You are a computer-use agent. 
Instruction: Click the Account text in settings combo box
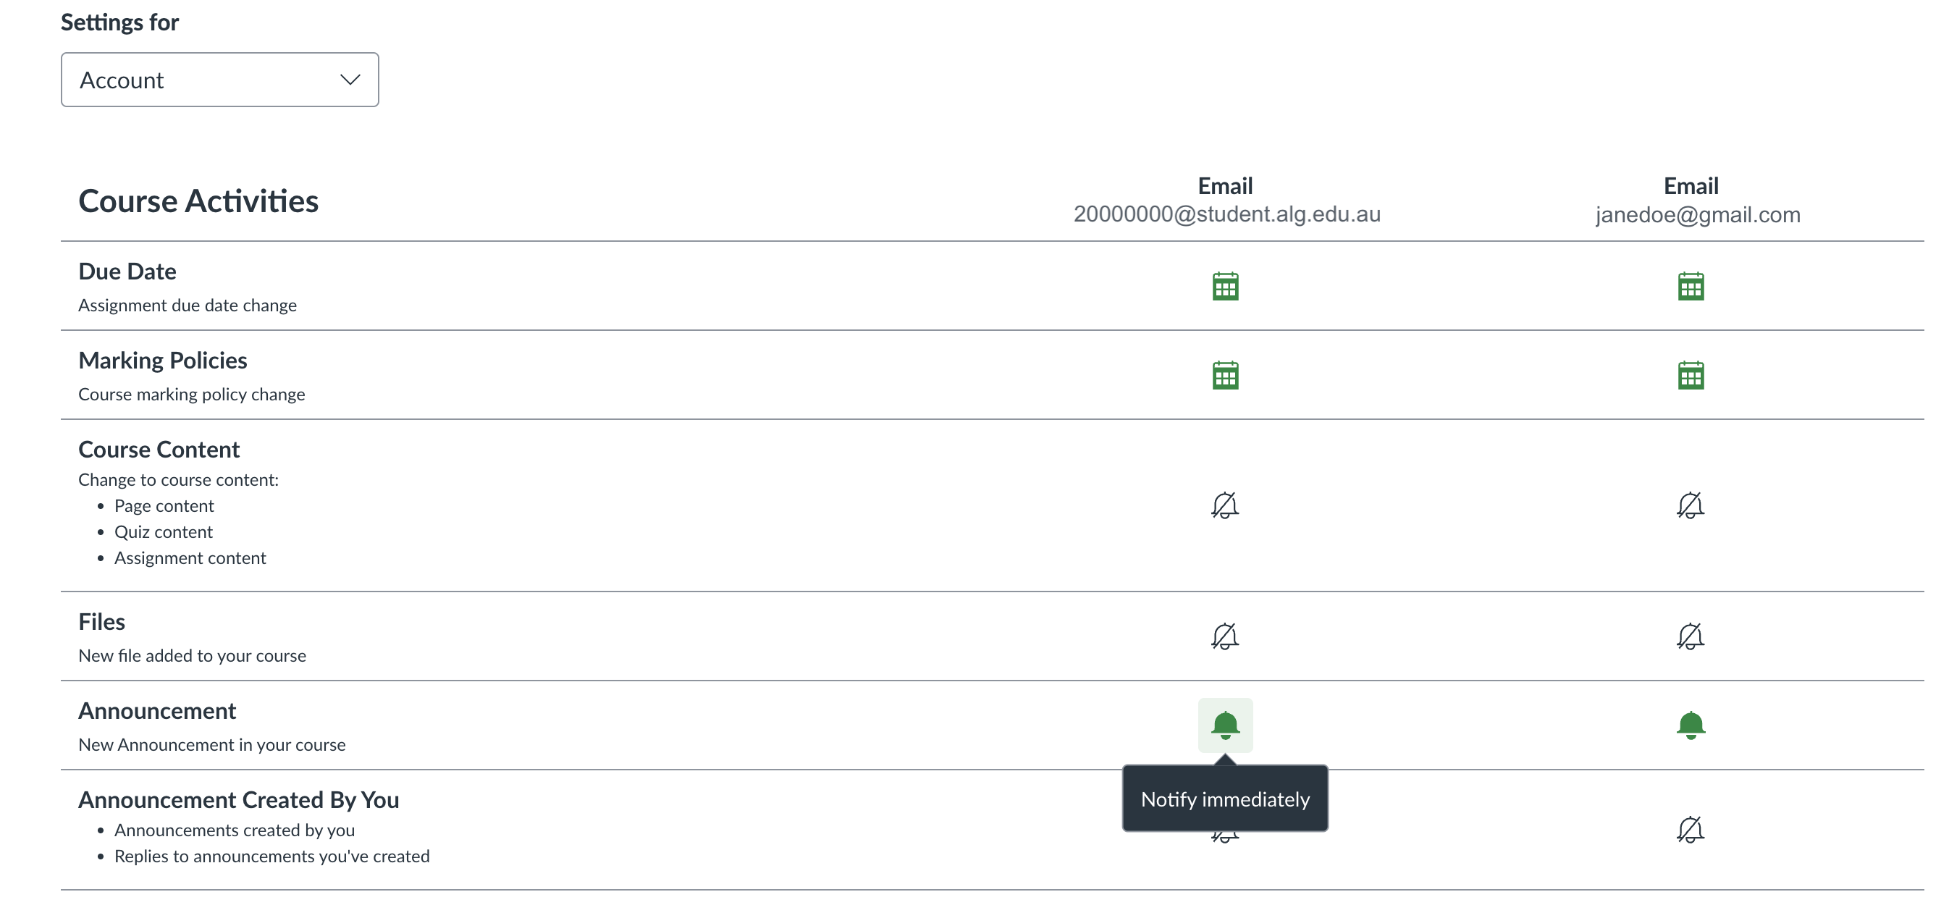(x=122, y=80)
